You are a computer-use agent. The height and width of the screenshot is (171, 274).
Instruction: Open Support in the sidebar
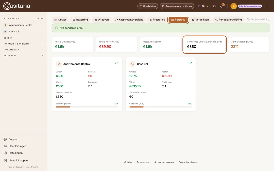click(13, 139)
